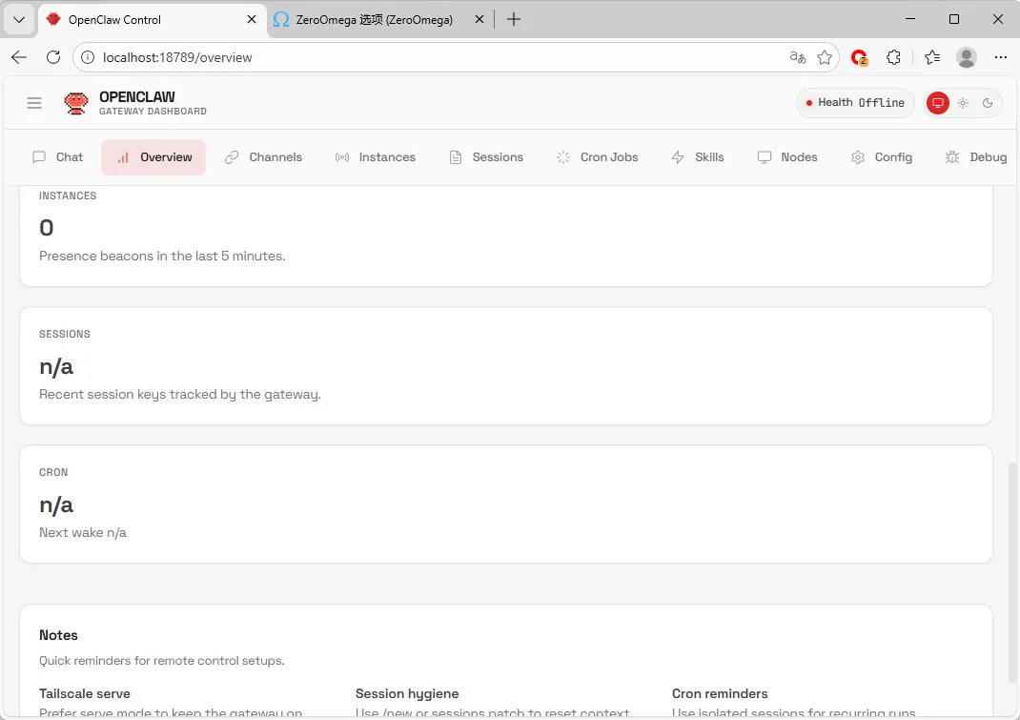Open the browser extensions puzzle icon

(x=894, y=57)
